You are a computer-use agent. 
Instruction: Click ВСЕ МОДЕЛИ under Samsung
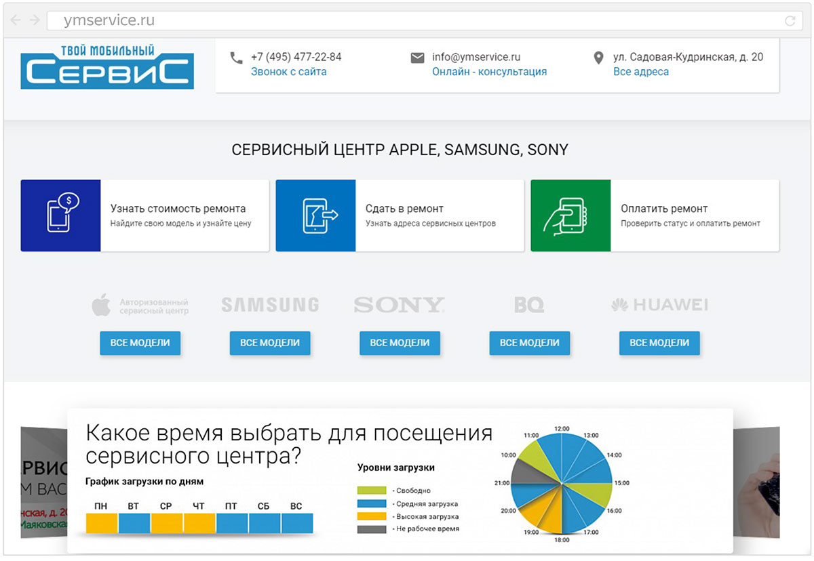(x=270, y=343)
